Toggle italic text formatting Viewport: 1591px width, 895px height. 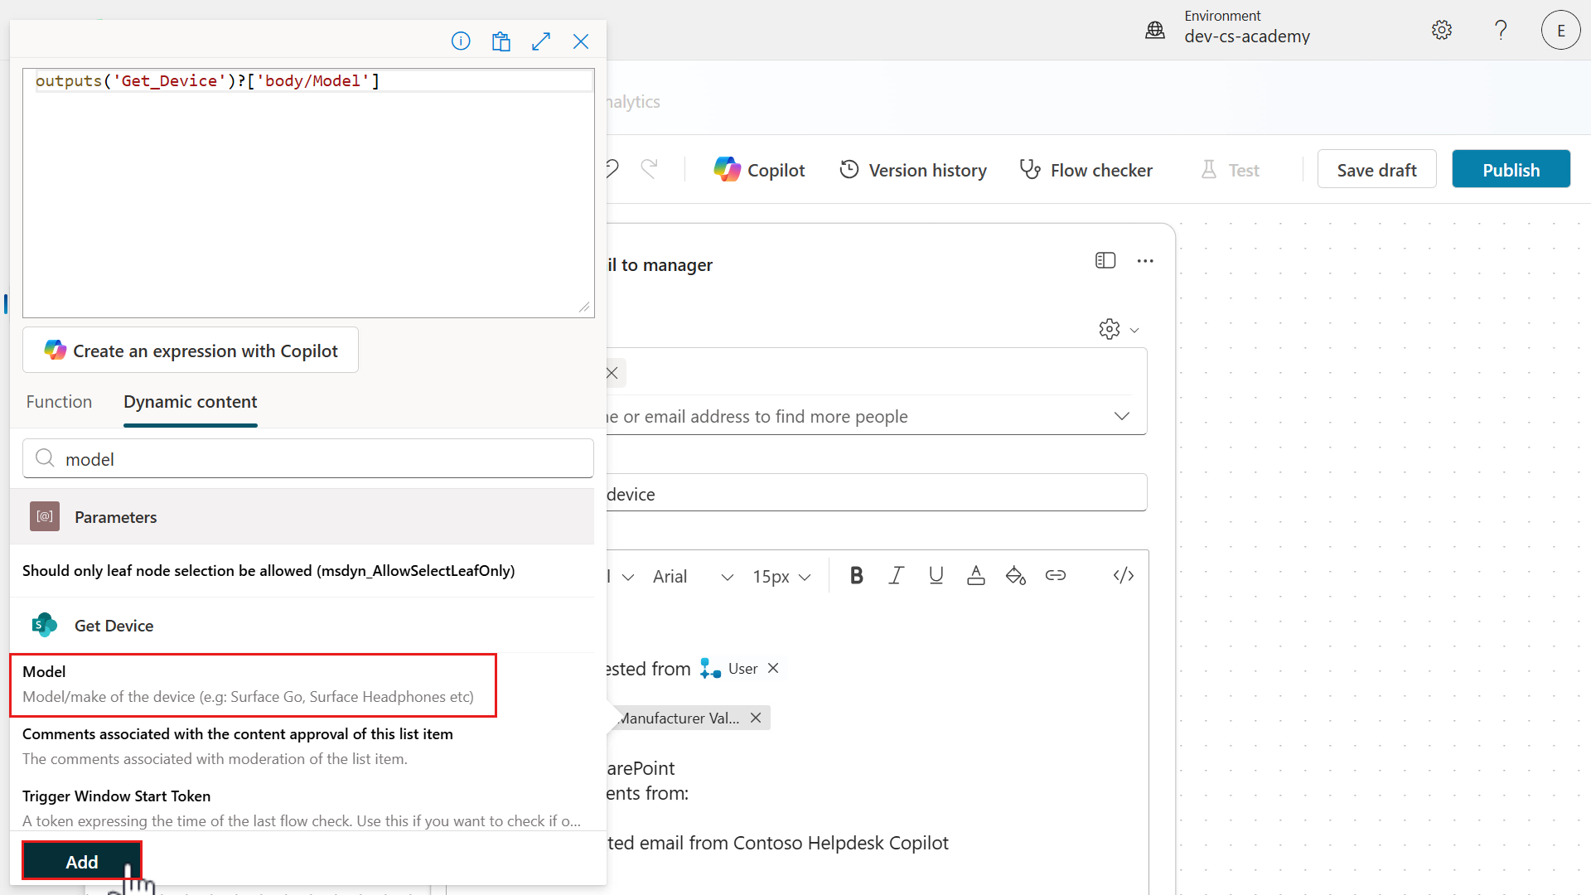pyautogui.click(x=896, y=575)
